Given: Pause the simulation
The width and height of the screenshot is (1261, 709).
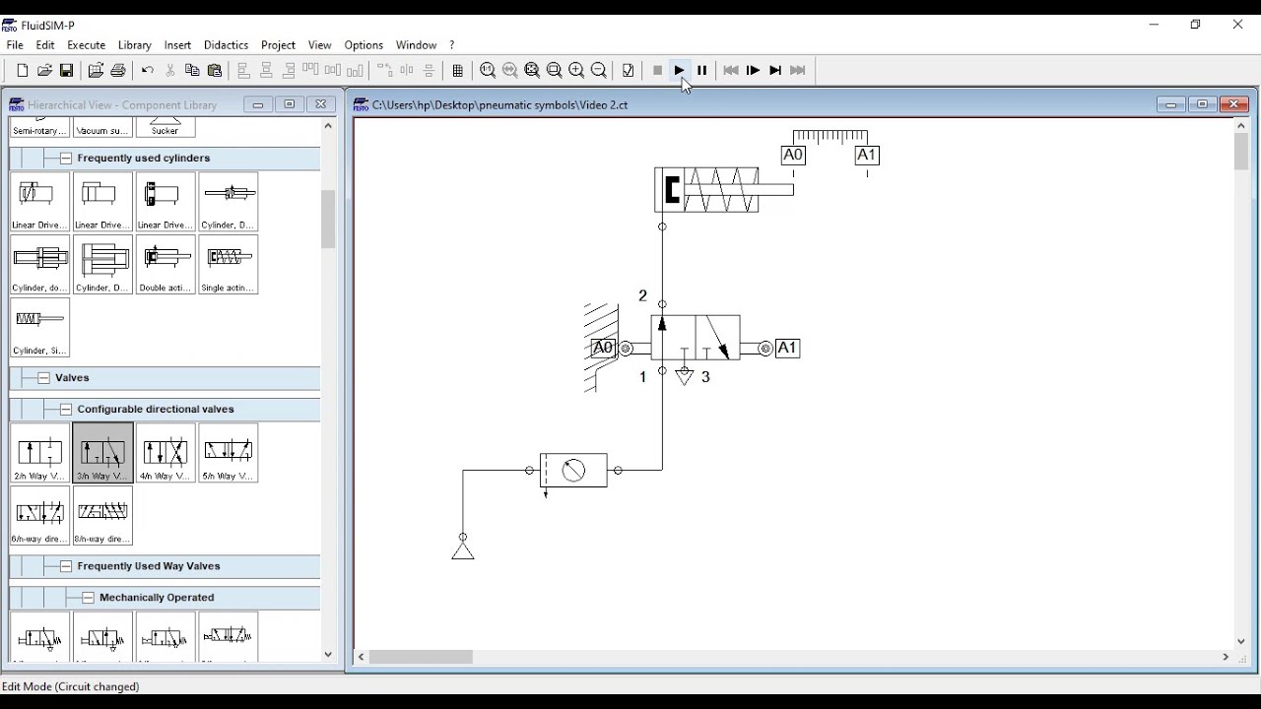Looking at the screenshot, I should tap(702, 70).
